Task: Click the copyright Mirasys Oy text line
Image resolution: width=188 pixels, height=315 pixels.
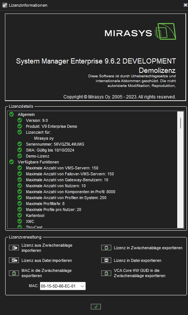Action: tap(119, 97)
